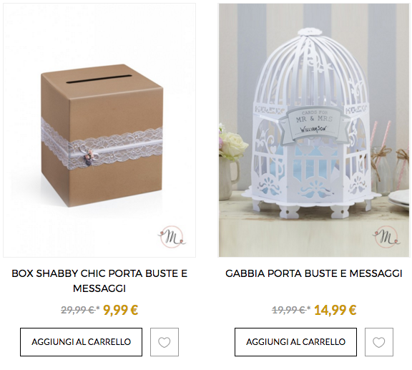The image size is (412, 370).
Task: Click the asterisk beside the 29,99 € price
Action: click(98, 307)
